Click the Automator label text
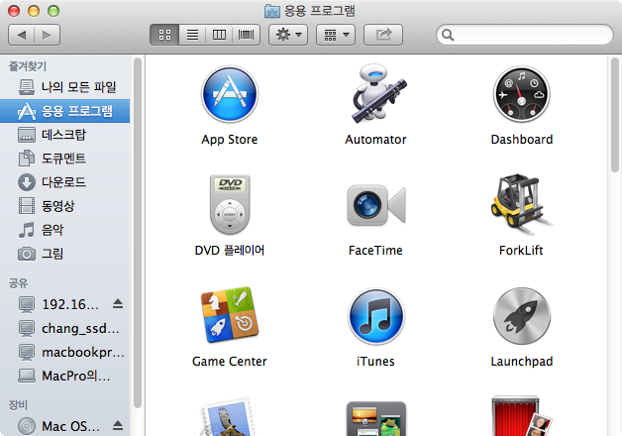This screenshot has width=622, height=436. coord(375,140)
